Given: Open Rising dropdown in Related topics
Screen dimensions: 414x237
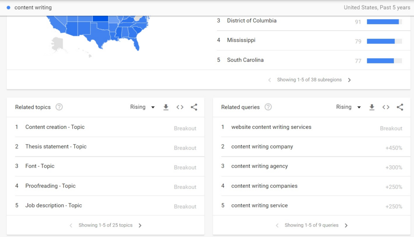Looking at the screenshot, I should [x=142, y=107].
